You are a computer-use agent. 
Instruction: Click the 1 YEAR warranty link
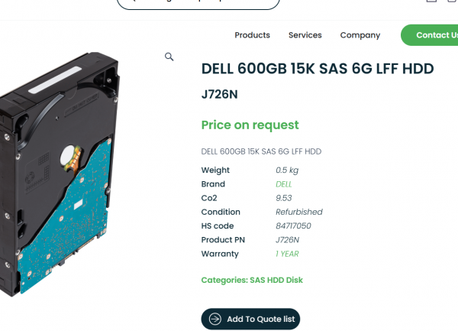pos(287,254)
